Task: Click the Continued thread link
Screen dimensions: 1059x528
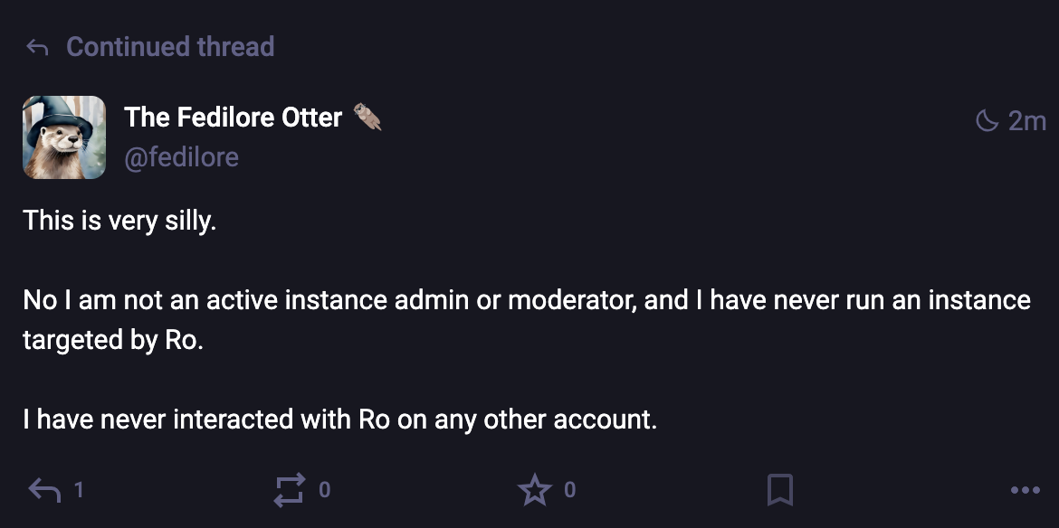Action: click(170, 47)
